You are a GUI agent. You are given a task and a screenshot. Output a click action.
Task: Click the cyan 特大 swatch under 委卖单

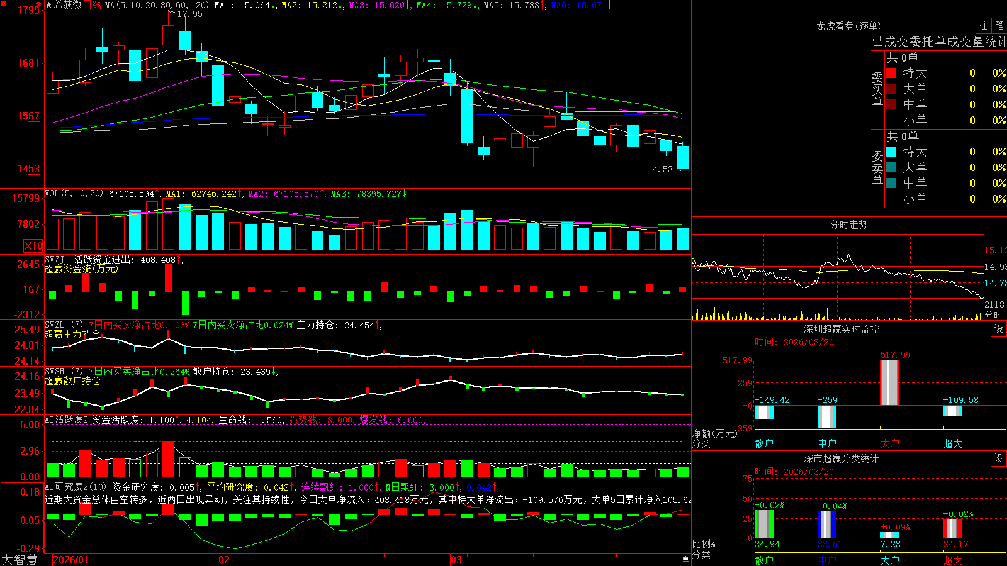point(891,152)
